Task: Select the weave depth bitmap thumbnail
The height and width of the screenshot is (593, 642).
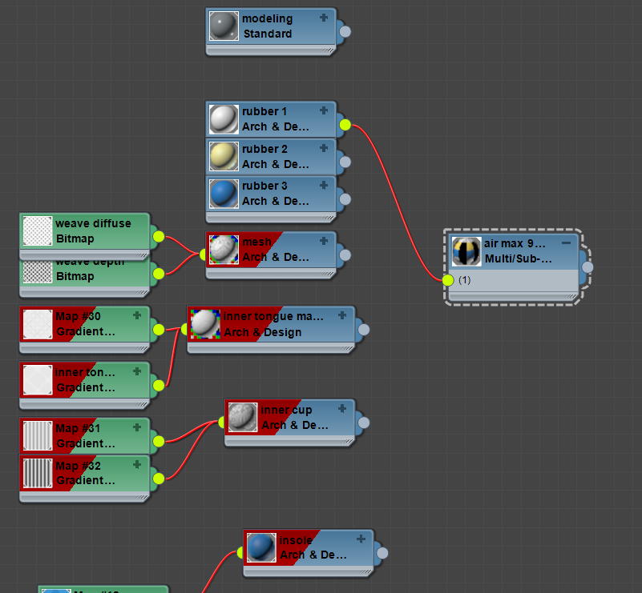Action: 37,272
